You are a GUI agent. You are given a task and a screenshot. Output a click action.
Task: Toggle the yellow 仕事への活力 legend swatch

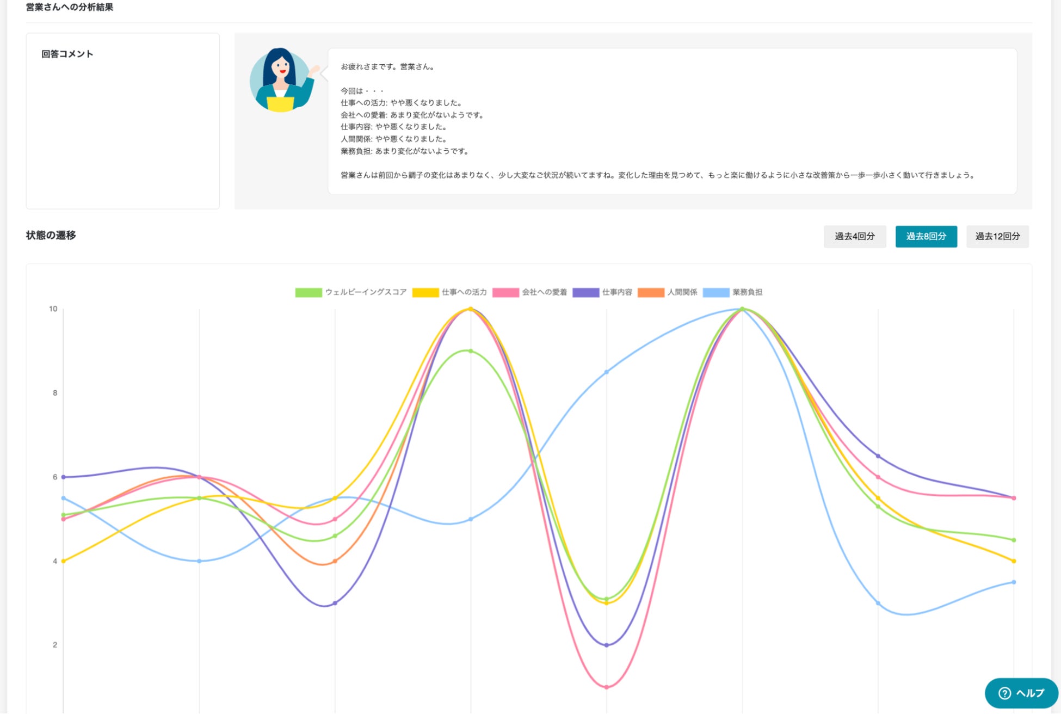pos(425,292)
